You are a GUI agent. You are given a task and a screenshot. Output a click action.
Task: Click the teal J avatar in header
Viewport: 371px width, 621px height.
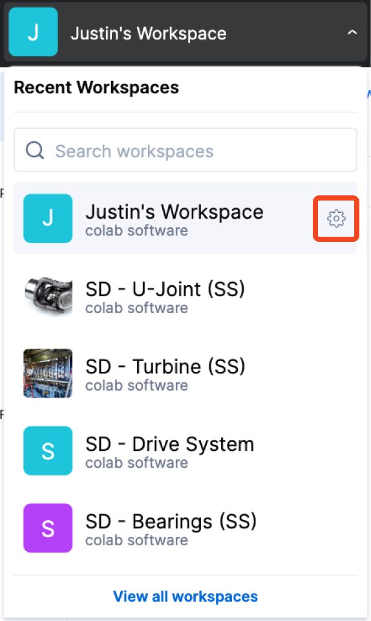tap(33, 32)
